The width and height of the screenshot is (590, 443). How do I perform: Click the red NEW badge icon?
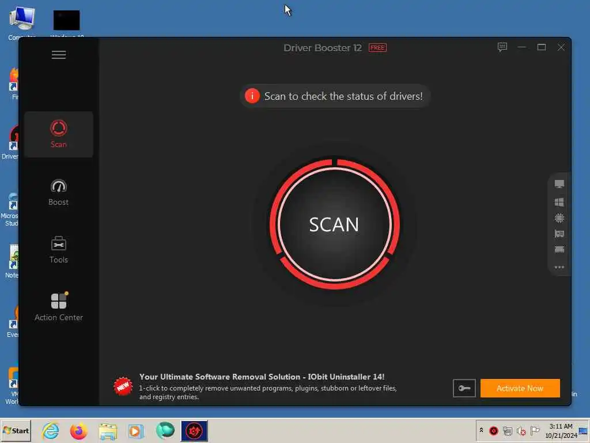[x=123, y=386]
